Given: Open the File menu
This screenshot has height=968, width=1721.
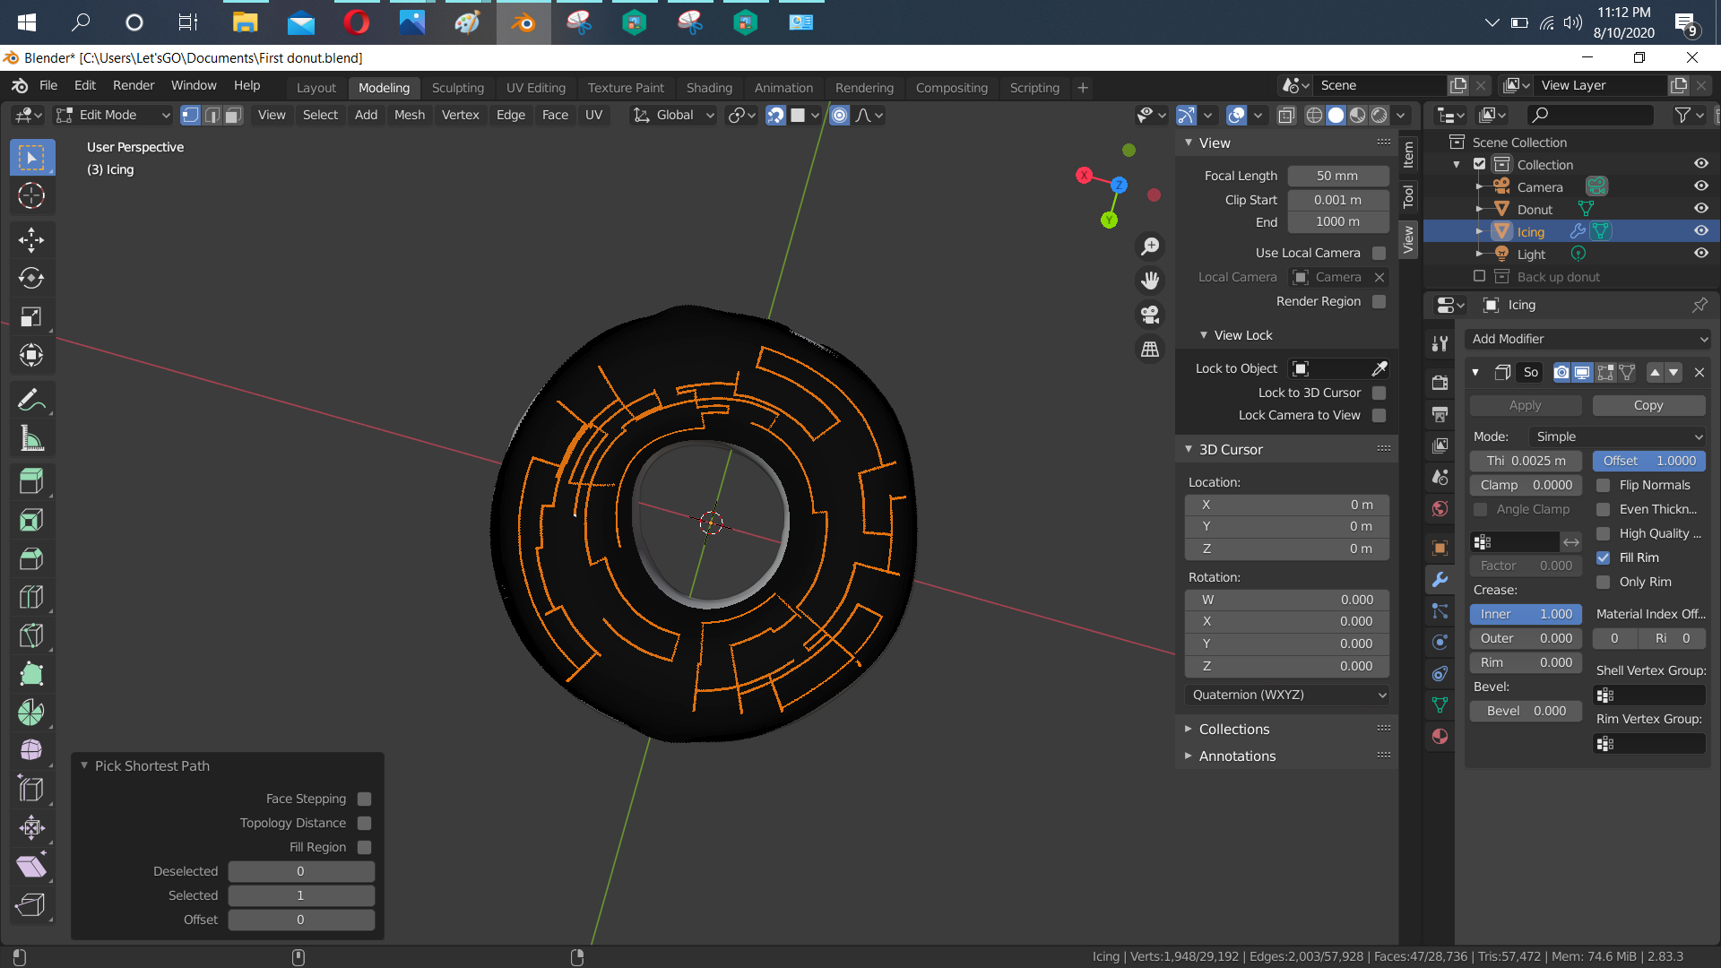Looking at the screenshot, I should click(x=48, y=85).
